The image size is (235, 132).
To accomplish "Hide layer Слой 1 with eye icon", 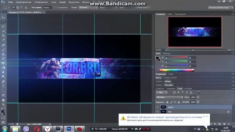I will click(x=158, y=107).
